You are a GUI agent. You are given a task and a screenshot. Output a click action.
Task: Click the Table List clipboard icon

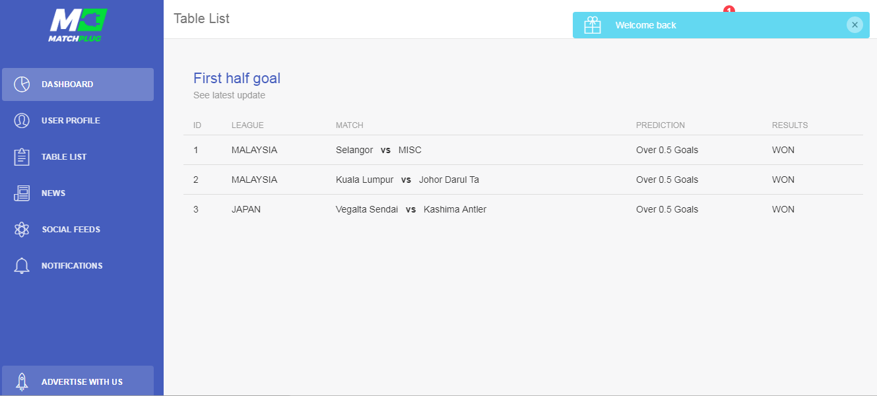click(x=22, y=157)
